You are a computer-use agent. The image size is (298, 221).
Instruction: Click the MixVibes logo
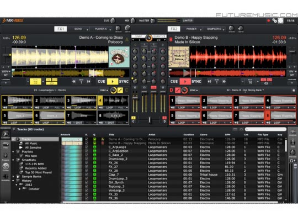coord(13,20)
